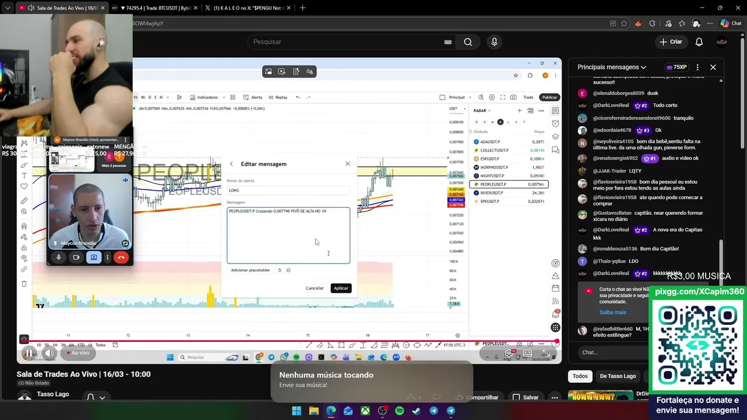Expand the timeframe dropdown next to M
Image resolution: width=747 pixels, height=420 pixels.
click(x=167, y=97)
